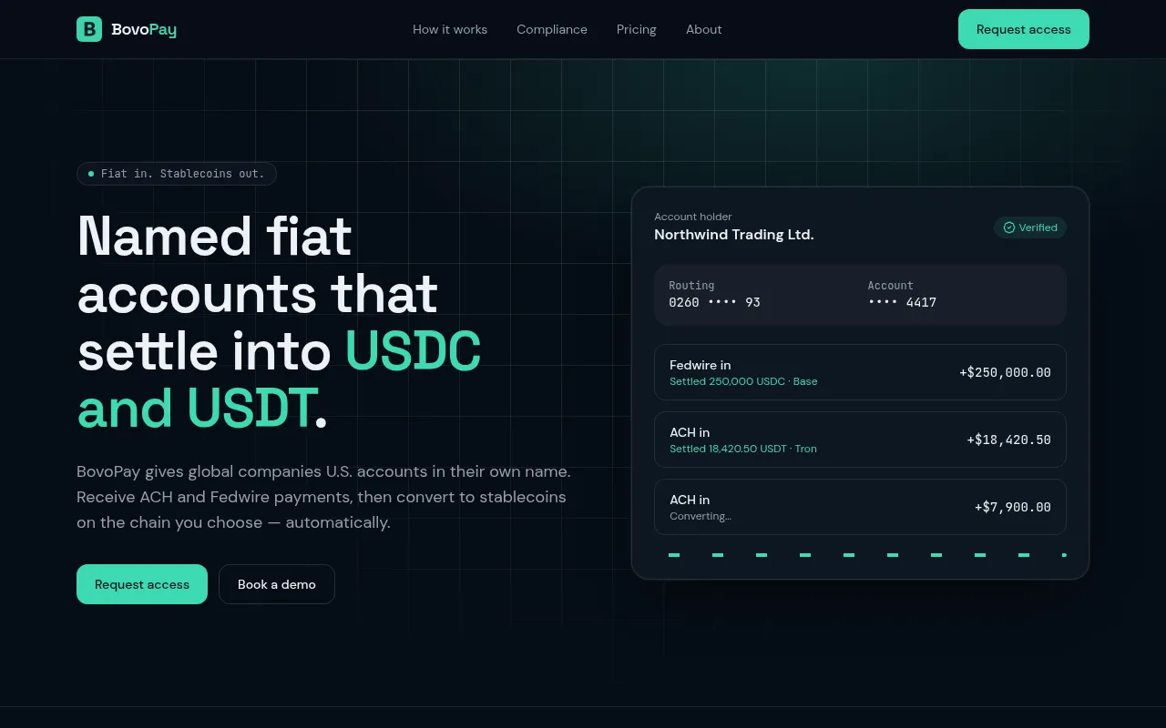The width and height of the screenshot is (1166, 728).
Task: Click the "Converting…" status text
Action: pyautogui.click(x=701, y=516)
